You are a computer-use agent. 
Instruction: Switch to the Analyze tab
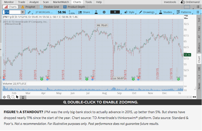point(34,2)
